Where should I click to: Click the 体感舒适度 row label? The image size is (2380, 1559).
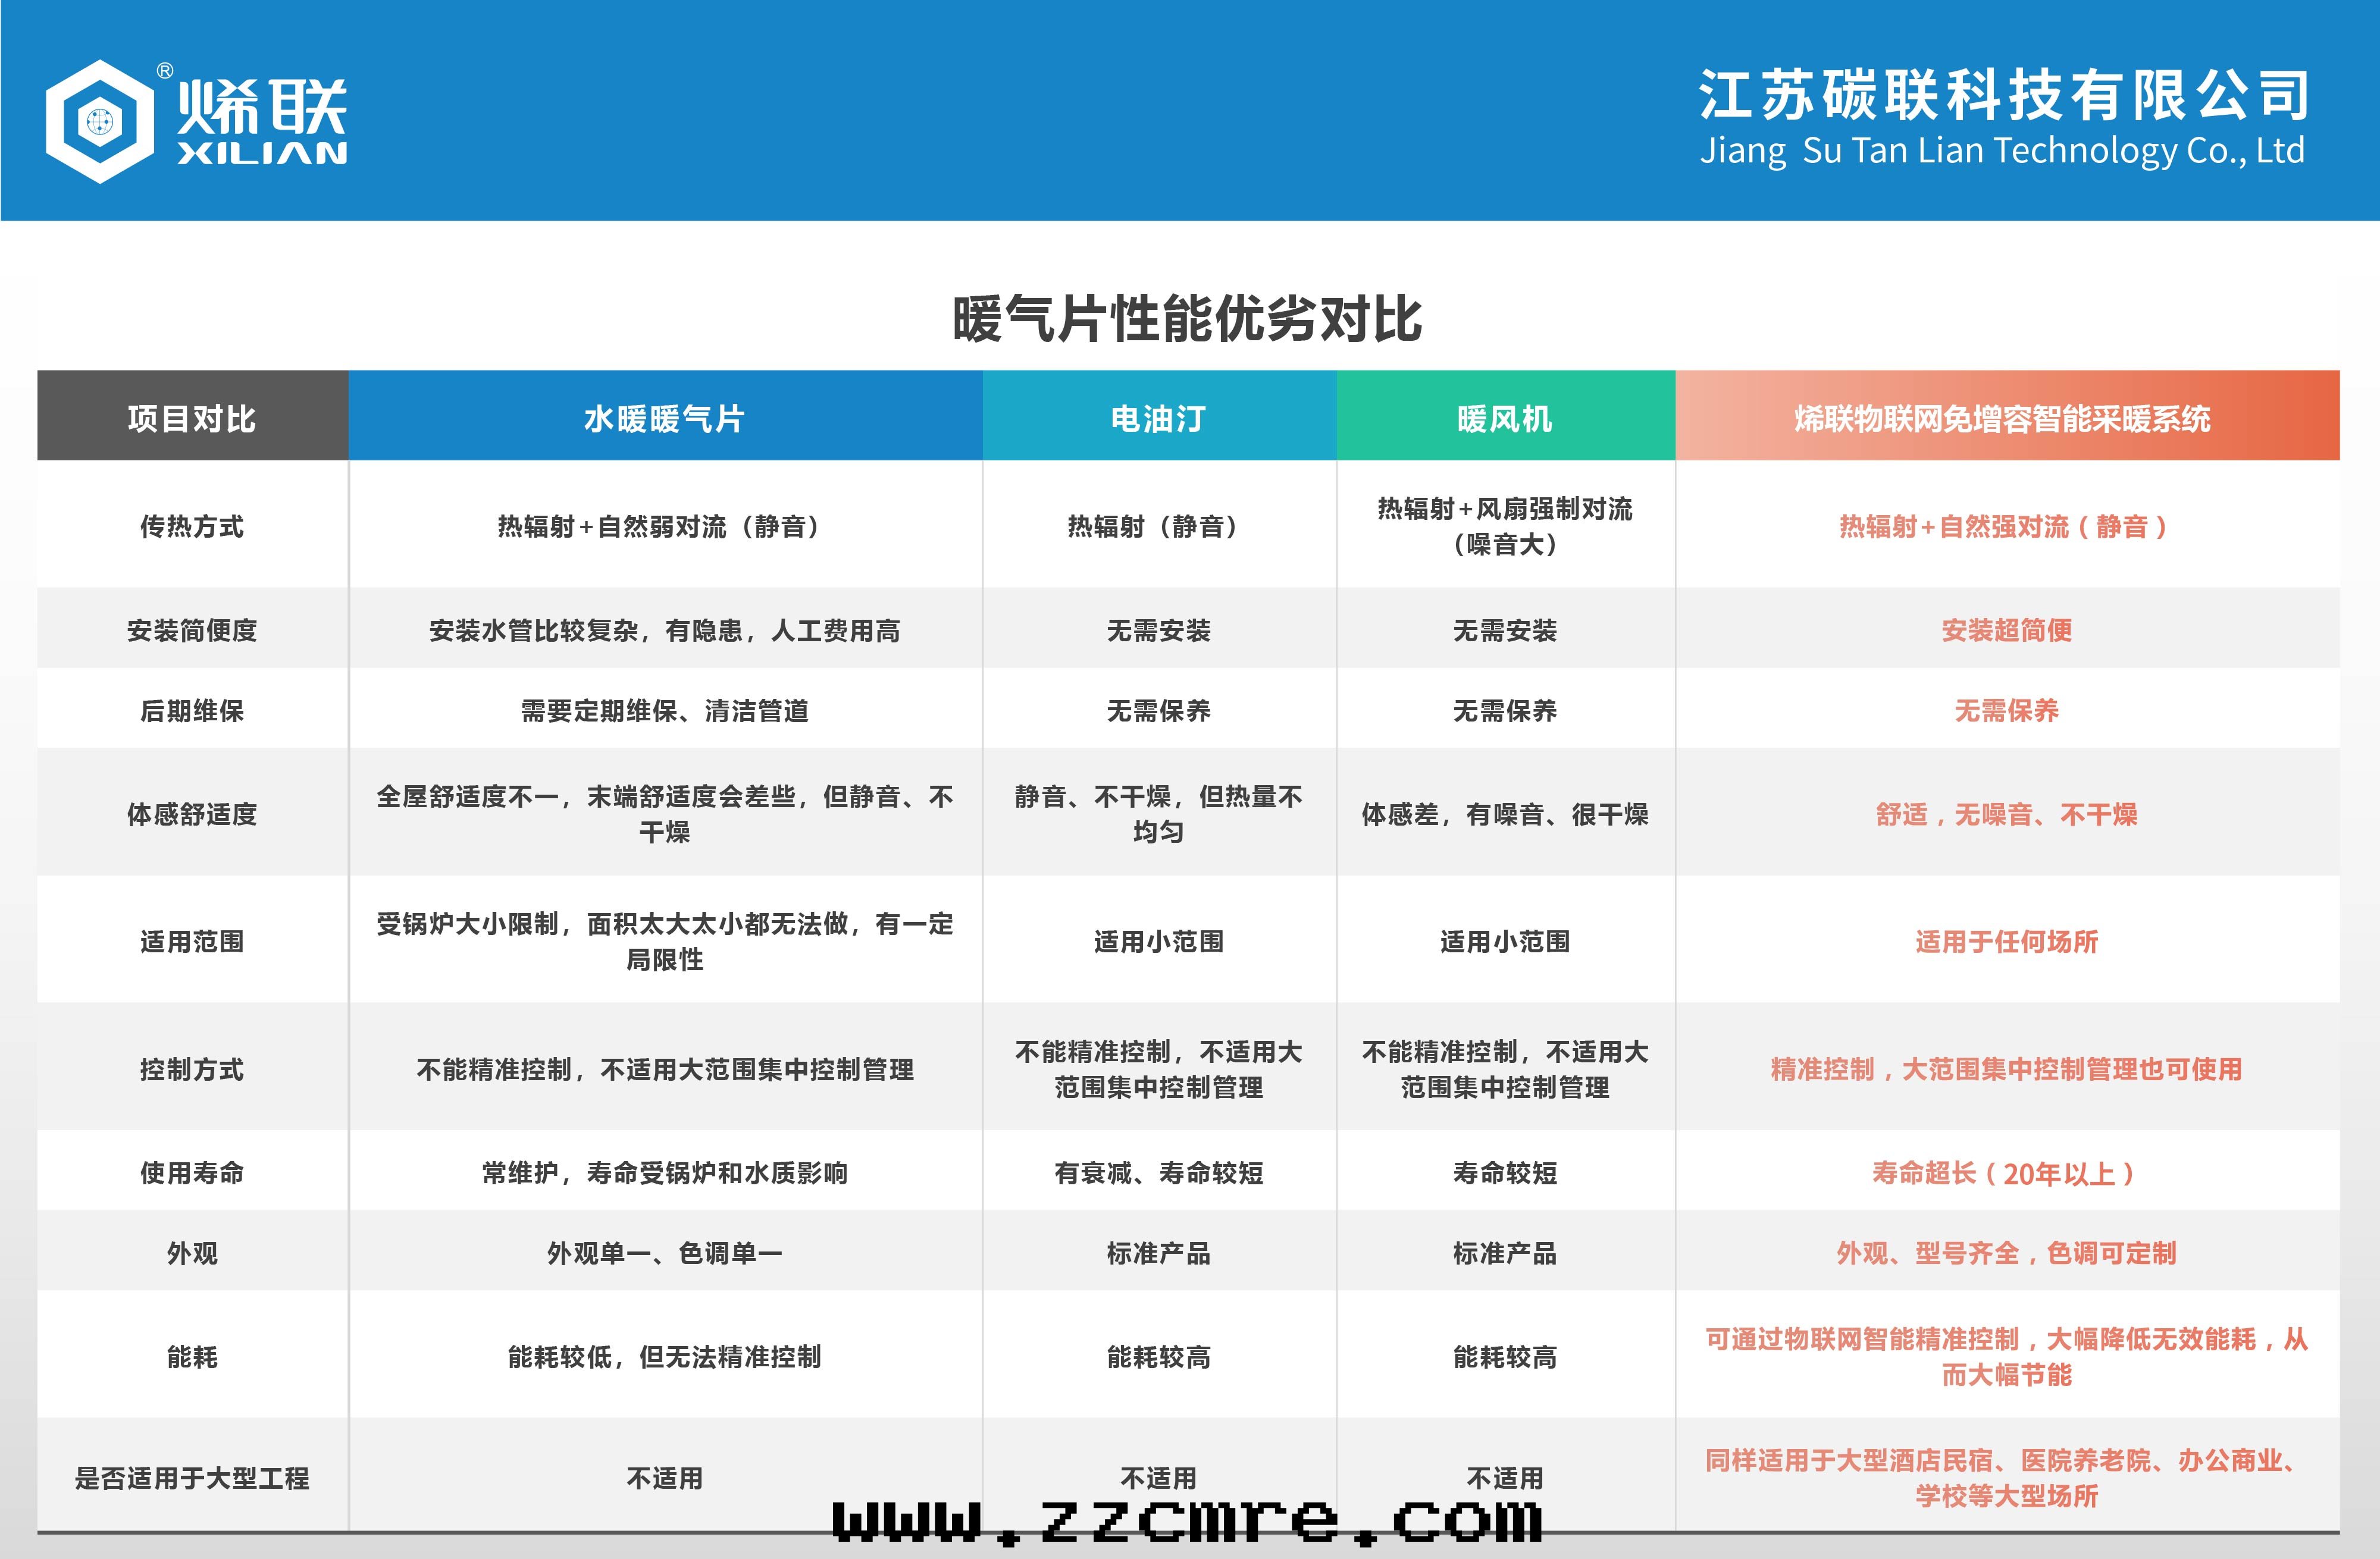pyautogui.click(x=192, y=814)
